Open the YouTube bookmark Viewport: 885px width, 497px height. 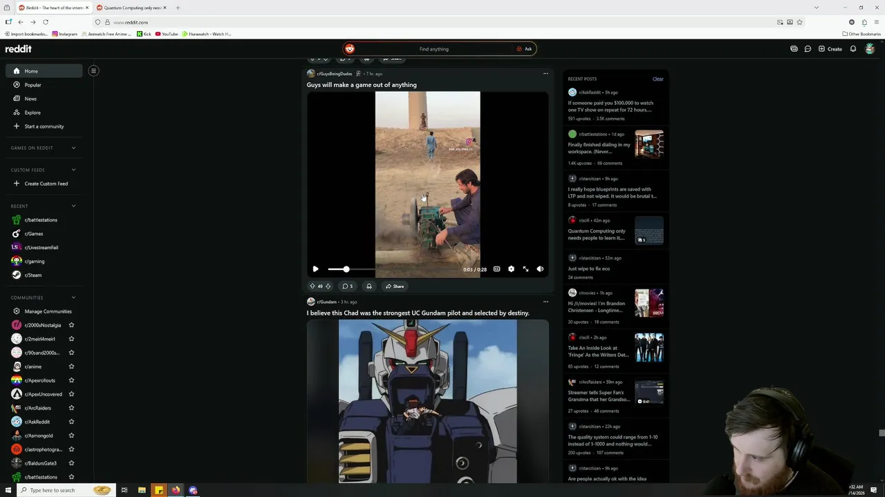point(167,34)
